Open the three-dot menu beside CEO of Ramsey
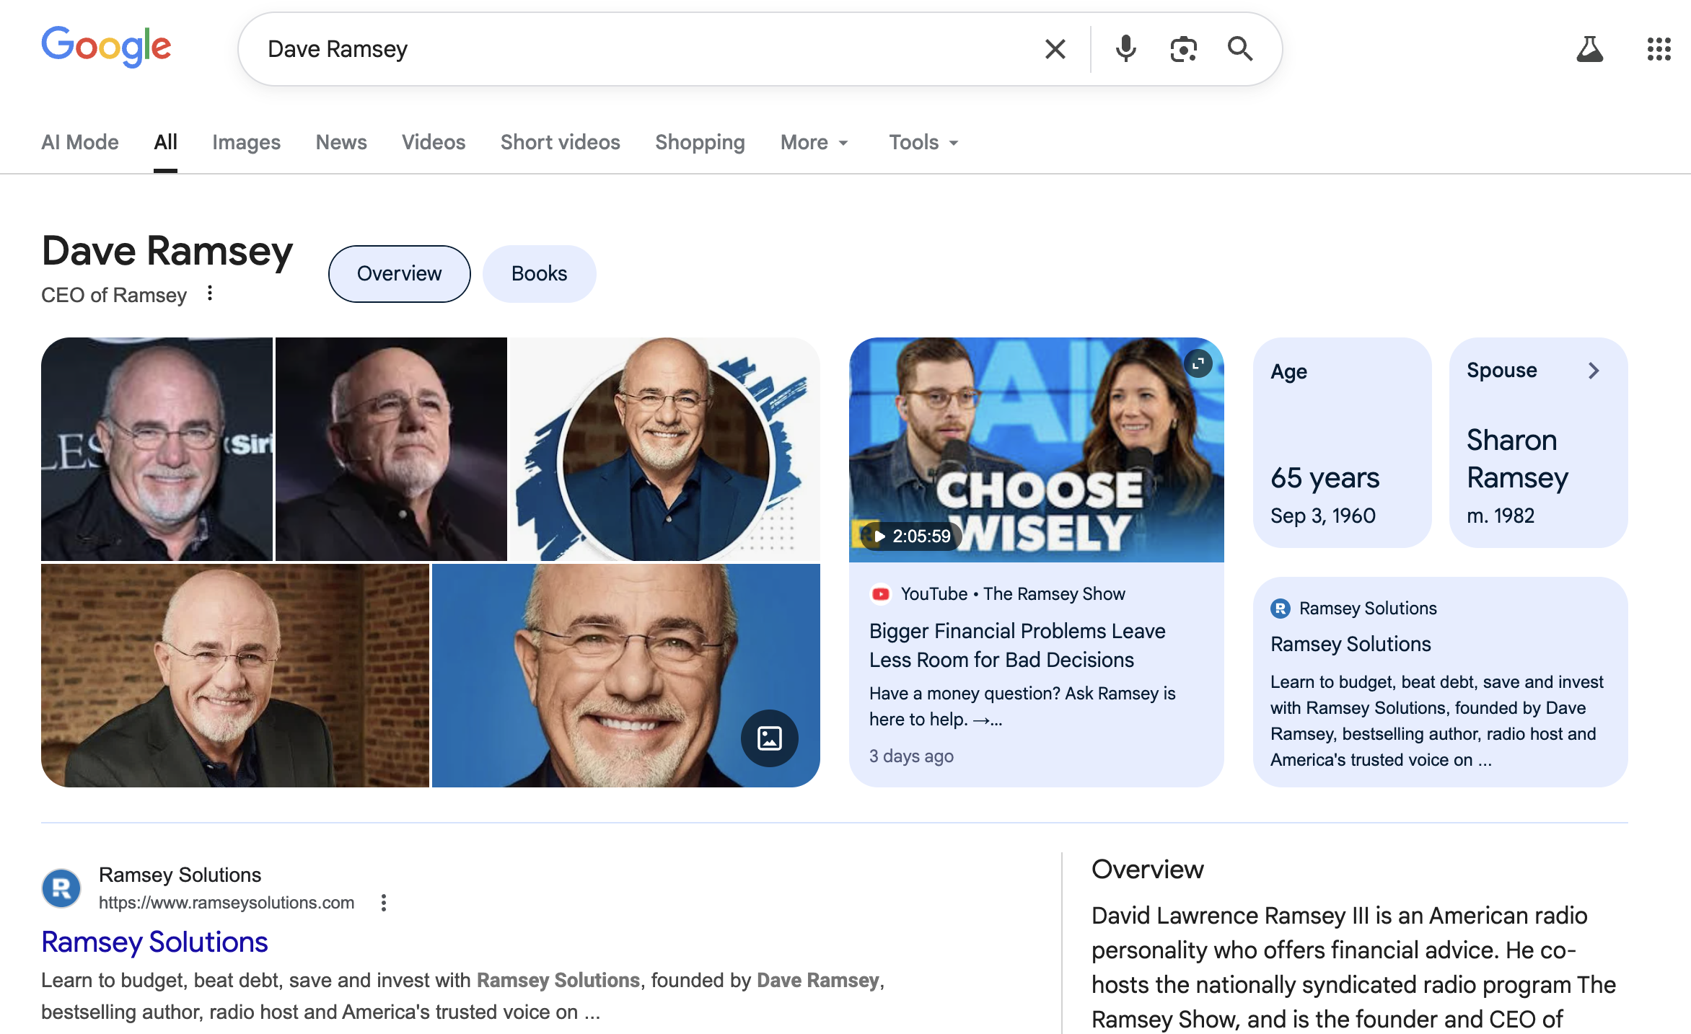 pyautogui.click(x=209, y=293)
